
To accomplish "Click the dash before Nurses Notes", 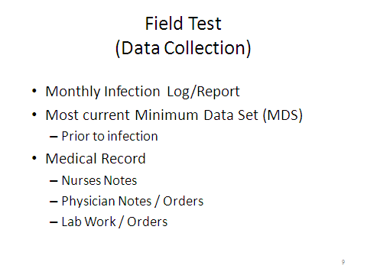I will tap(54, 181).
